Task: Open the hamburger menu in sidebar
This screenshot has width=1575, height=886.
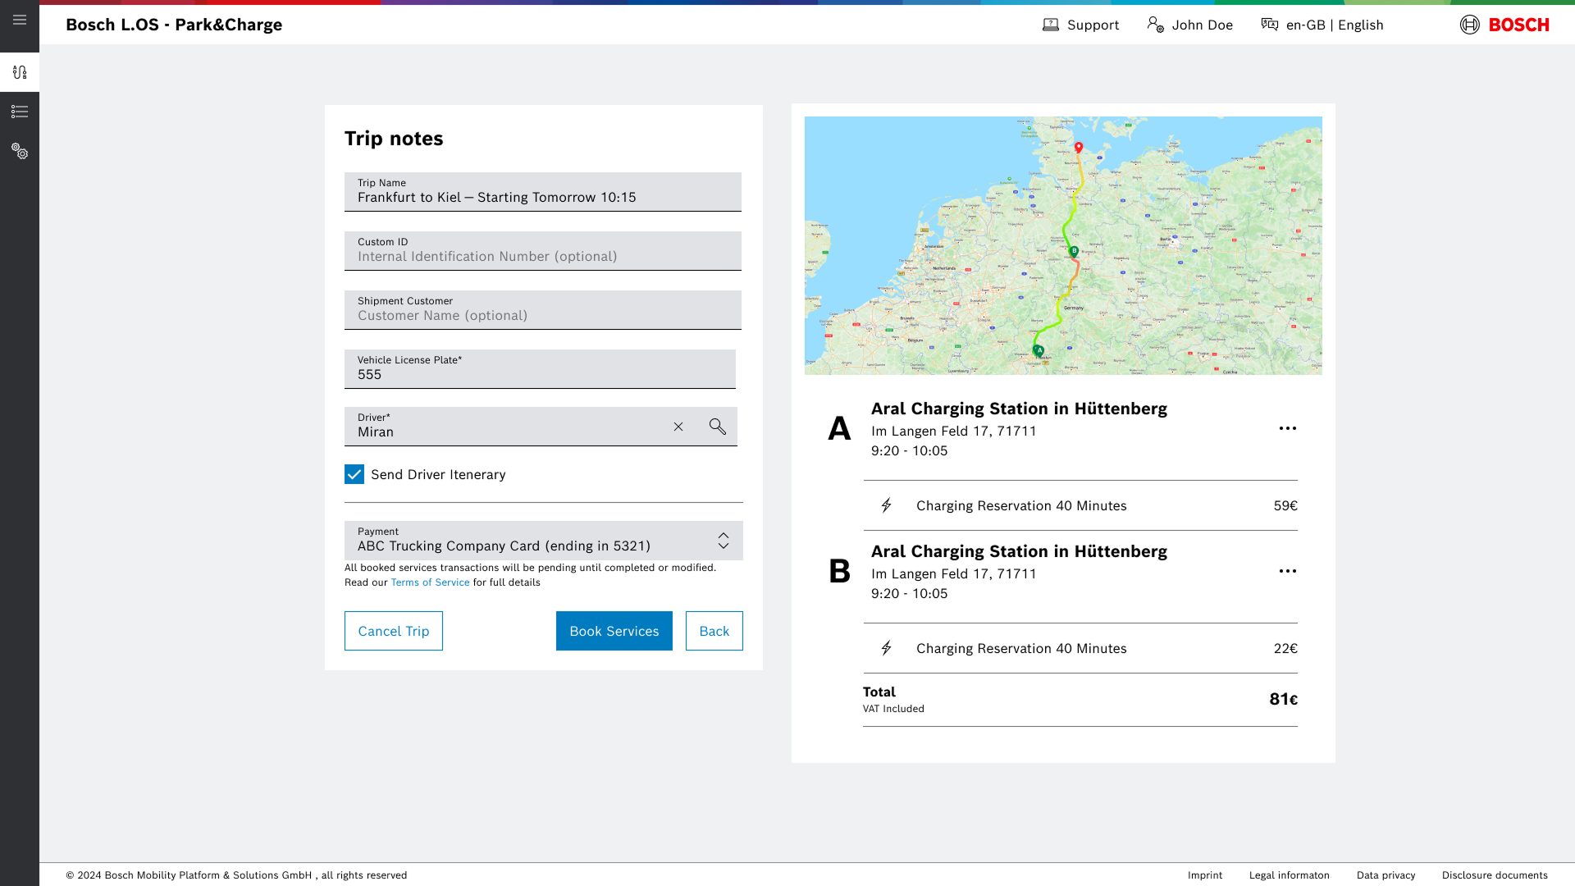Action: [x=20, y=20]
